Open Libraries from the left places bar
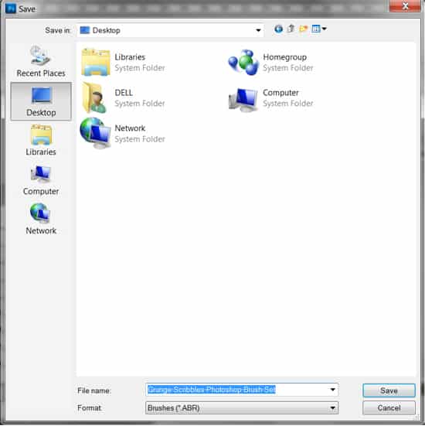Image resolution: width=425 pixels, height=426 pixels. point(41,140)
